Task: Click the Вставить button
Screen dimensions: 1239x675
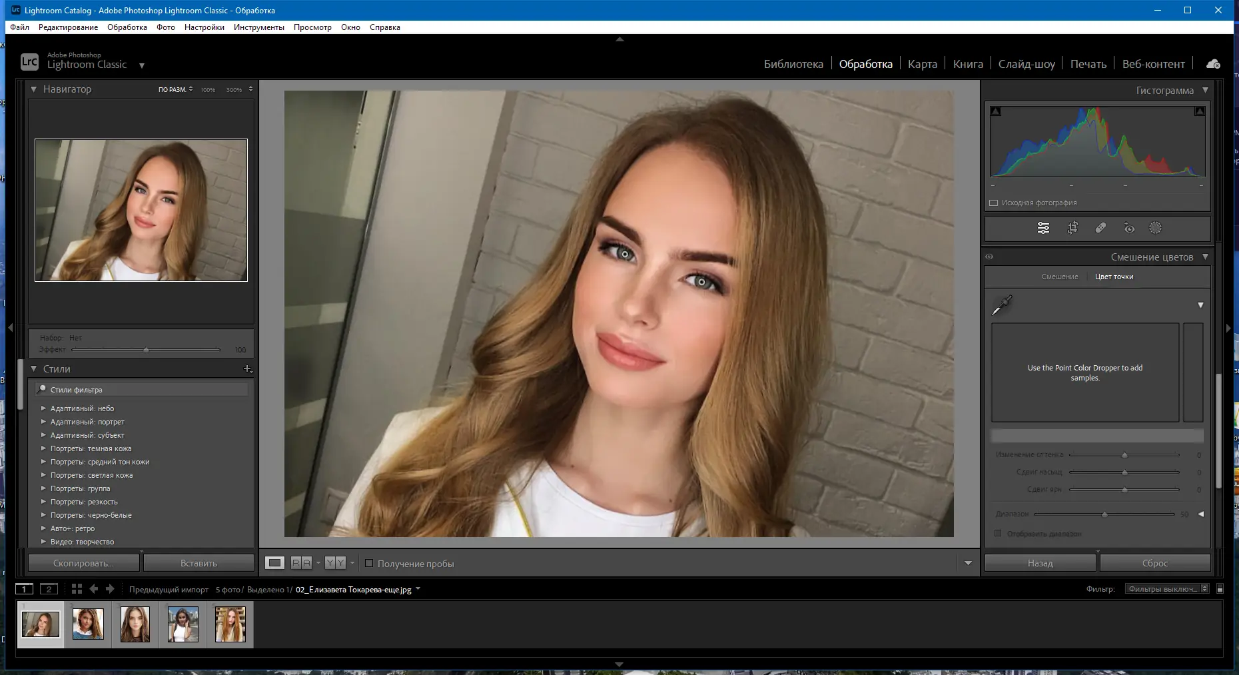Action: (199, 563)
